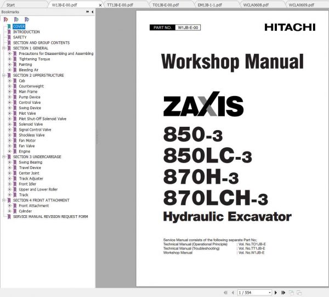This screenshot has height=297, width=329.
Task: Open the Bleeding Air bookmark
Action: pyautogui.click(x=29, y=70)
